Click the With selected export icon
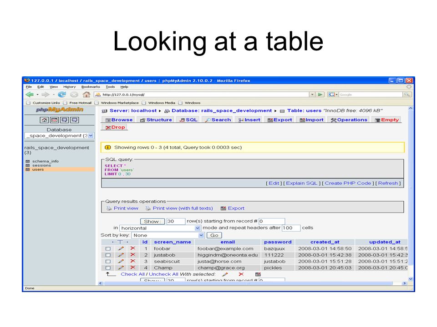 (x=258, y=274)
